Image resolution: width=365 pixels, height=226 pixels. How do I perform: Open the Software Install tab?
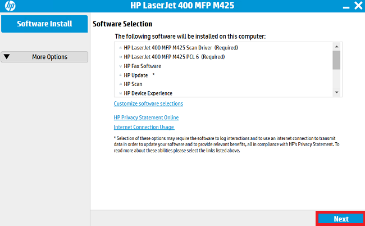[44, 24]
